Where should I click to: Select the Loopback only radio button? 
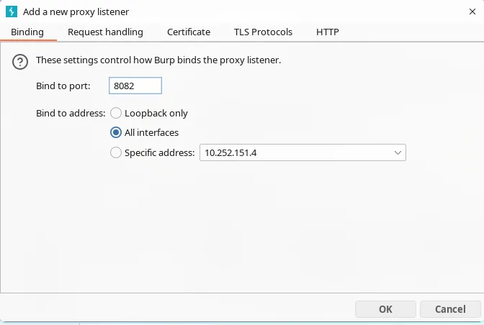pyautogui.click(x=116, y=113)
